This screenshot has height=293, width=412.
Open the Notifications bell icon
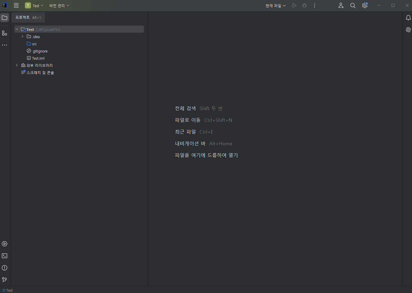point(408,18)
